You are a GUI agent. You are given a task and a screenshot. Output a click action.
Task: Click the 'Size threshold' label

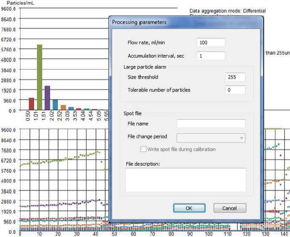143,77
